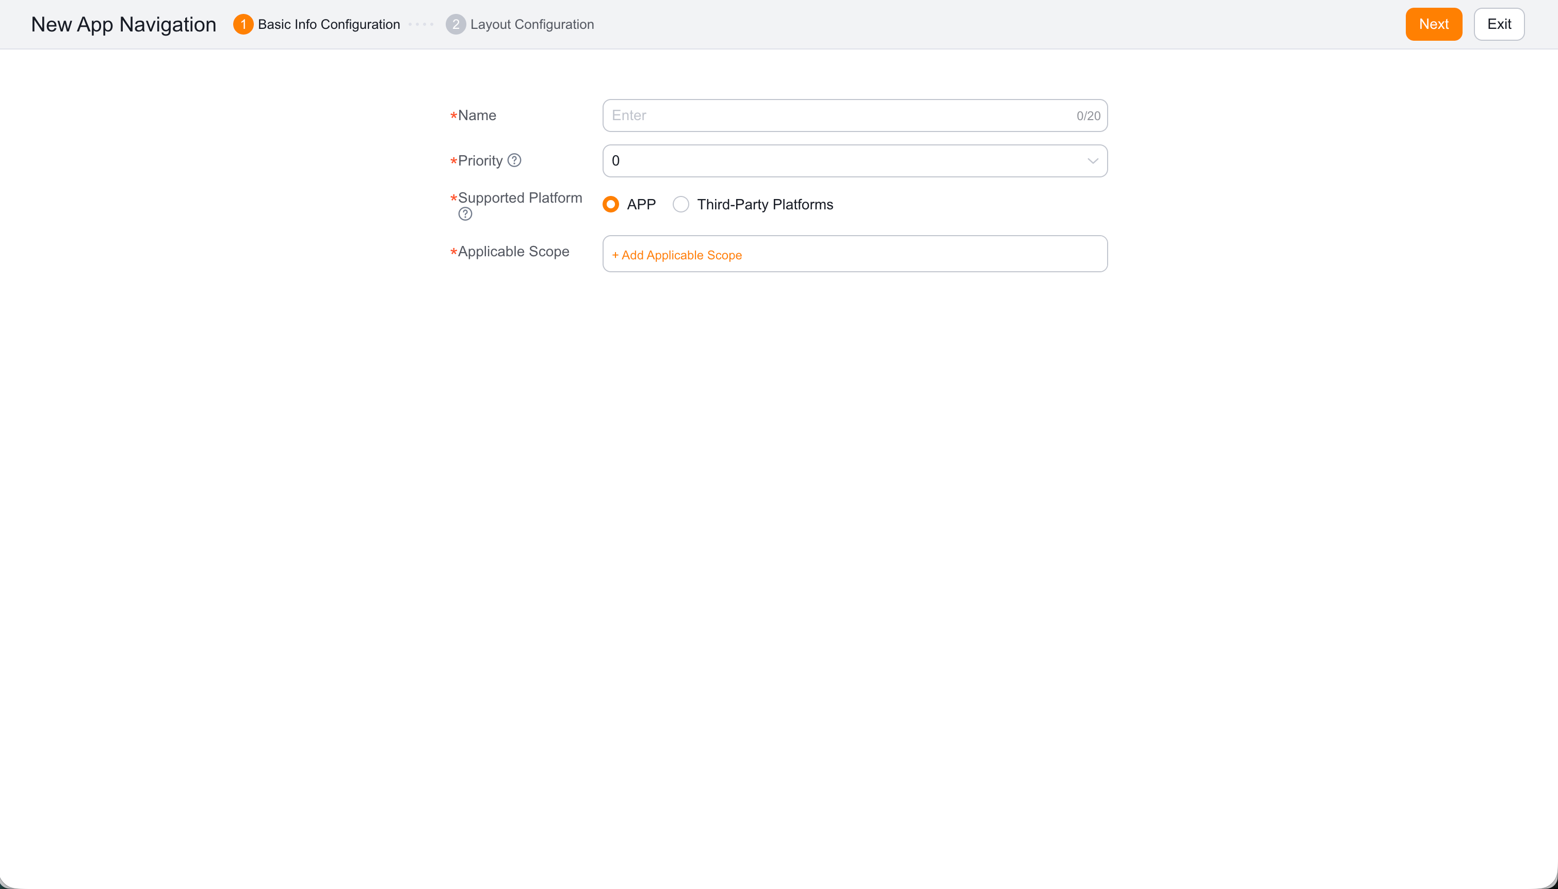Click the 0/20 character counter
The width and height of the screenshot is (1558, 889).
[1089, 116]
